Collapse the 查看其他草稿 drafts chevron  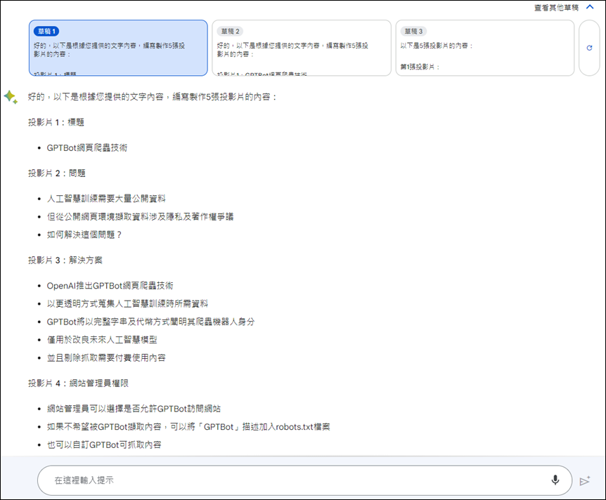point(590,7)
